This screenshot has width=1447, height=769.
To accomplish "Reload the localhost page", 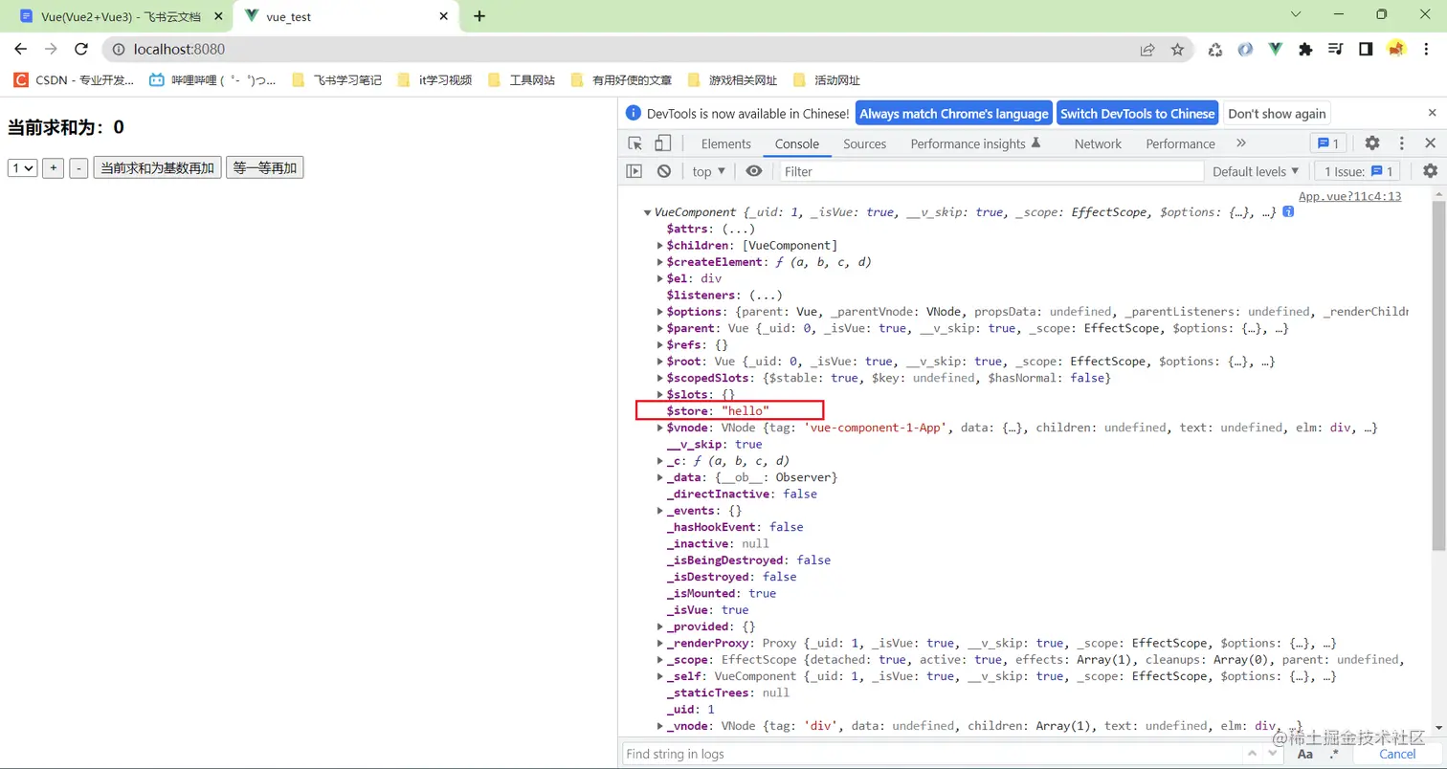I will pyautogui.click(x=81, y=49).
